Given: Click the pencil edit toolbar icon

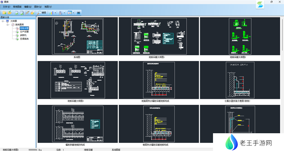Looking at the screenshot, I should 27,12.
